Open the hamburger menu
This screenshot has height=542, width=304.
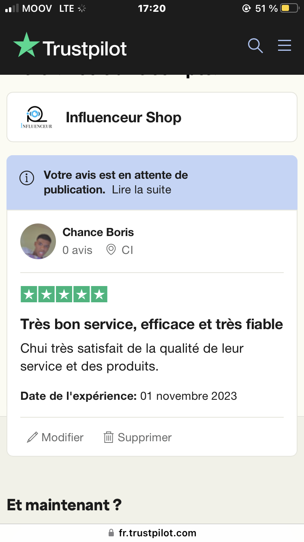tap(285, 46)
